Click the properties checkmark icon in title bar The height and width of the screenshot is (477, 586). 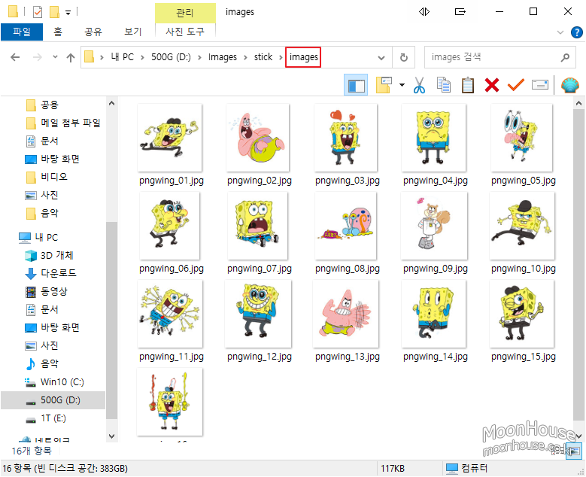click(38, 12)
